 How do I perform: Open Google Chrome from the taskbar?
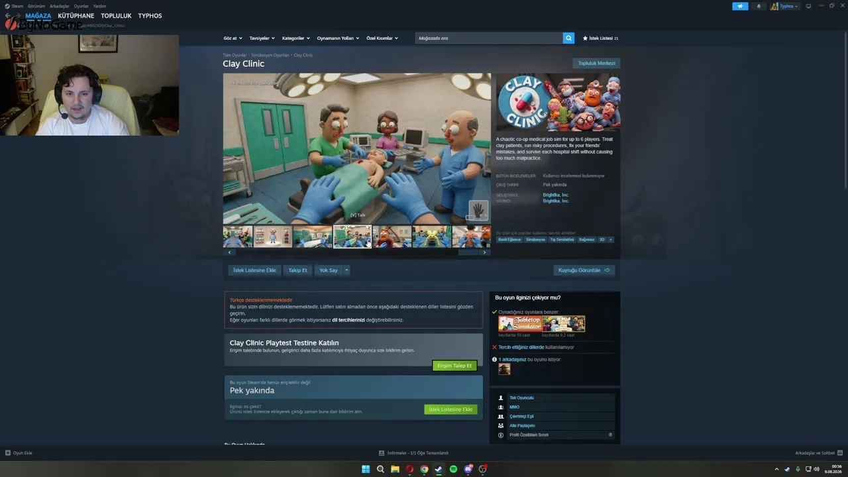[x=424, y=469]
